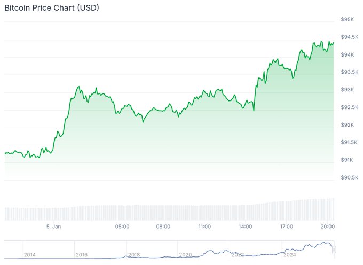Click the navigator range handle at right edge

pyautogui.click(x=335, y=249)
